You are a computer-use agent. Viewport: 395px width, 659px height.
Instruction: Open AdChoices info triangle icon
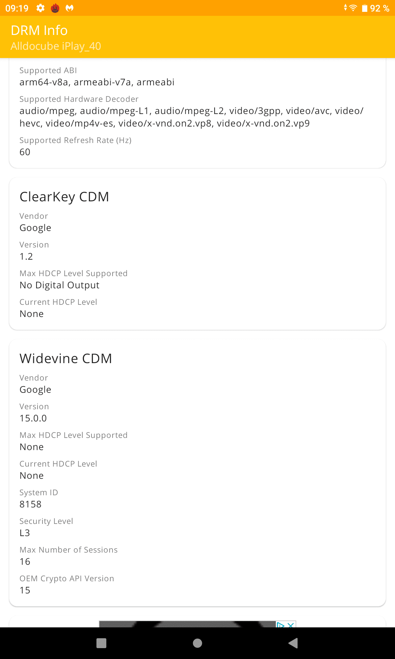280,624
